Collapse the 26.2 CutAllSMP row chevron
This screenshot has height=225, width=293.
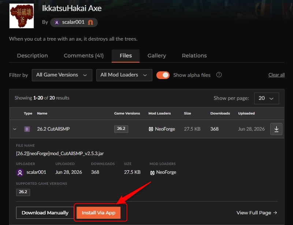click(x=15, y=129)
